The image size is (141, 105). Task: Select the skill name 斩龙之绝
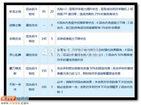pos(15,12)
